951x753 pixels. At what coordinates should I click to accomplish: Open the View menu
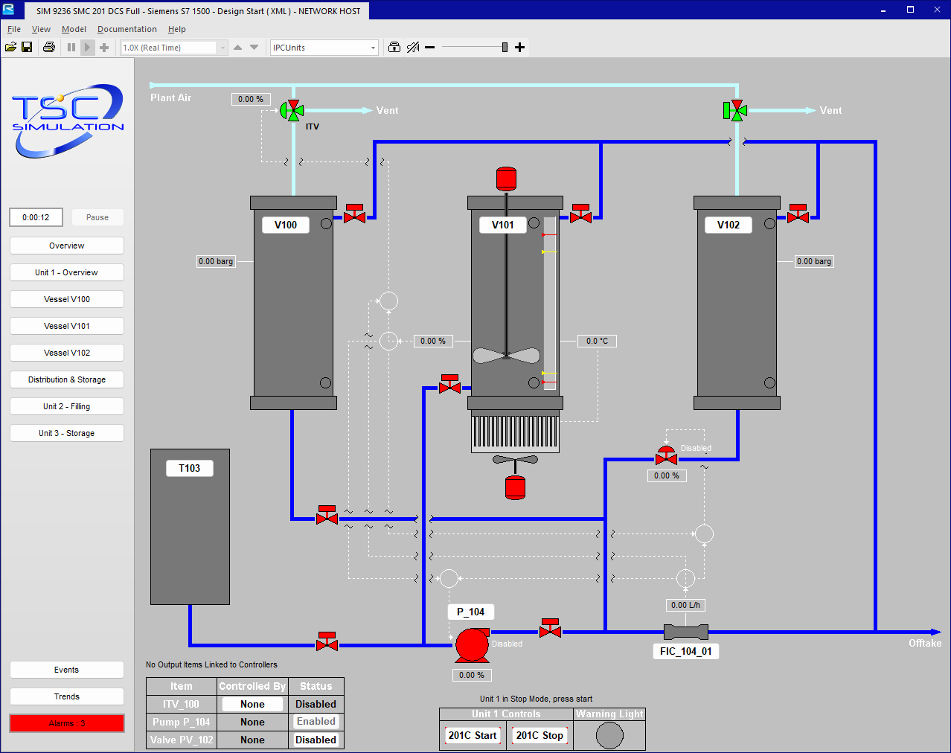click(x=41, y=29)
